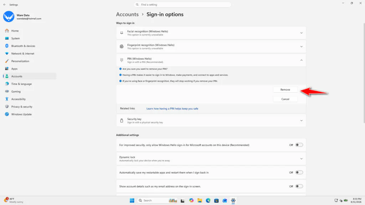Open File Explorer from the taskbar
The height and width of the screenshot is (205, 365).
pyautogui.click(x=200, y=200)
